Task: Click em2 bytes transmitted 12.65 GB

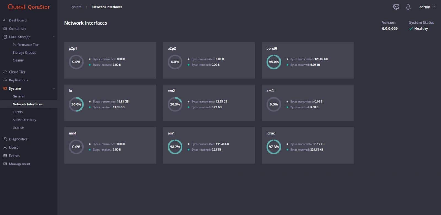Action: tap(209, 102)
